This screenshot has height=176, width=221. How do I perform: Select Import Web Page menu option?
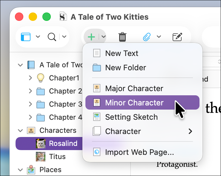tap(139, 152)
